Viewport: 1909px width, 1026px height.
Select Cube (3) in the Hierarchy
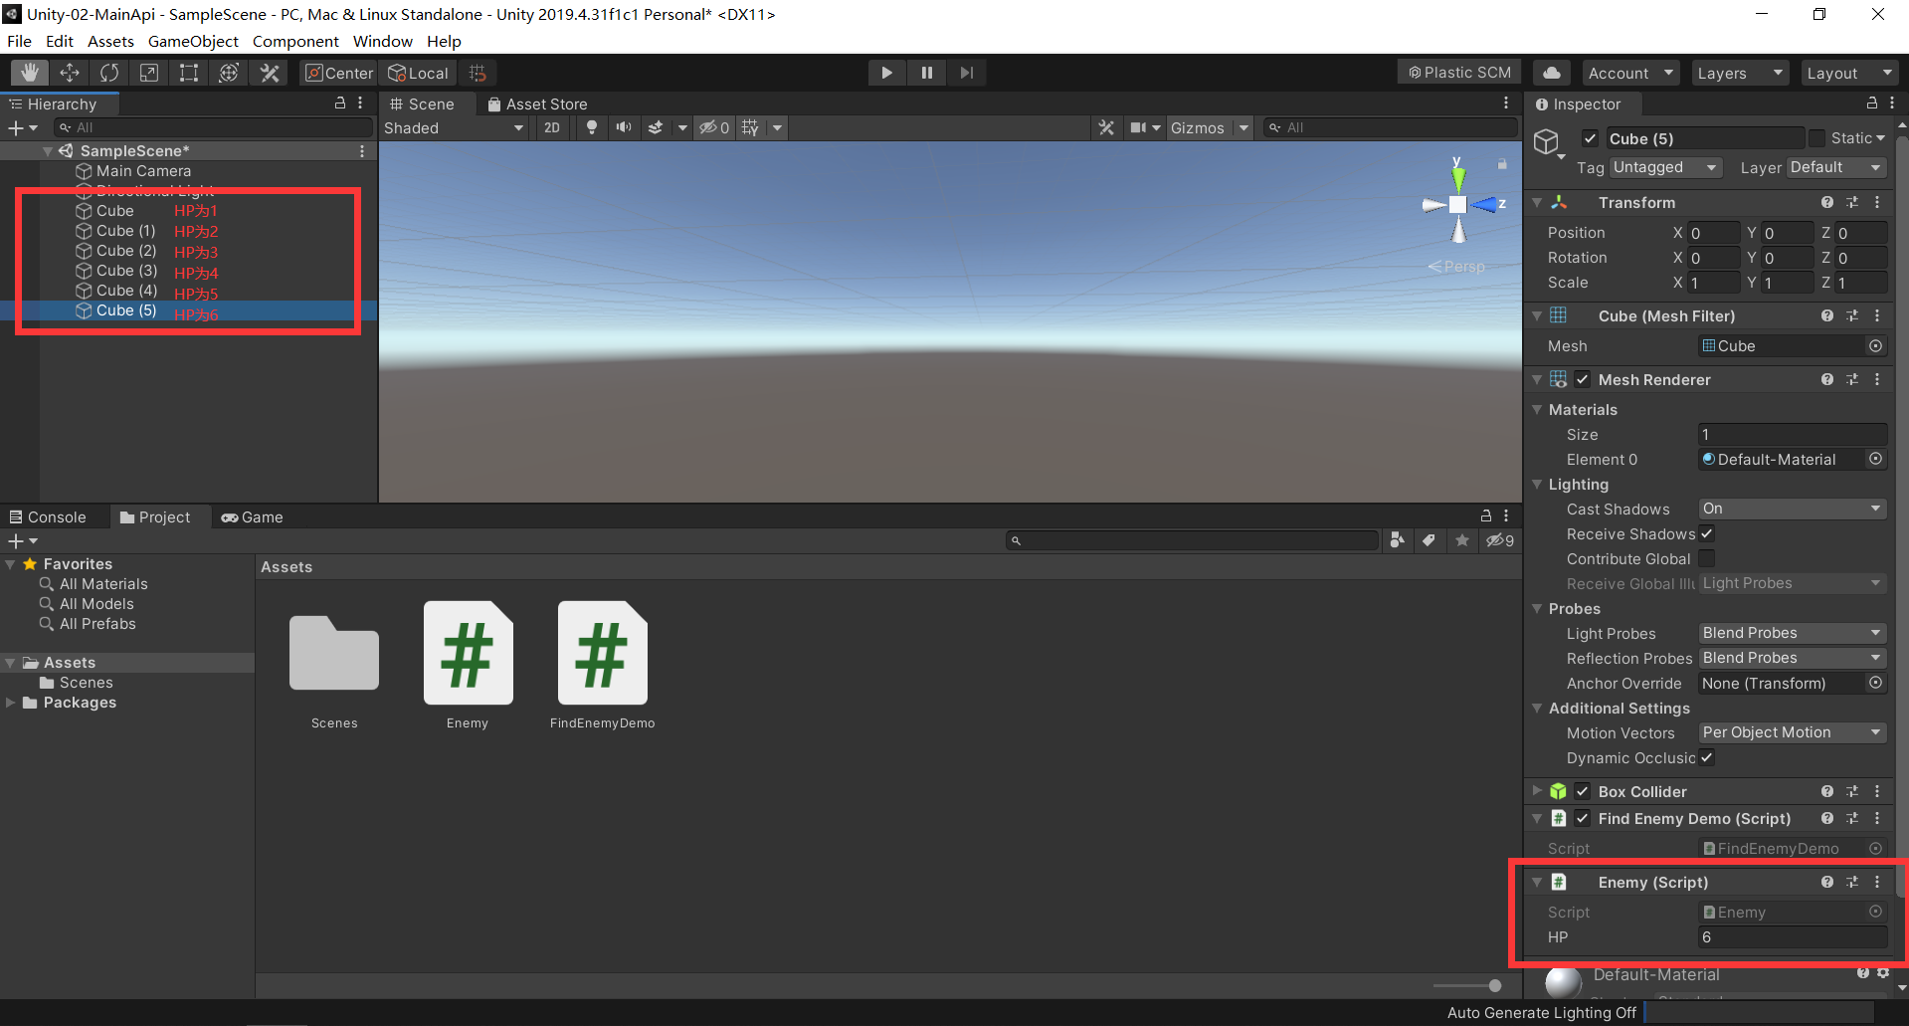124,271
